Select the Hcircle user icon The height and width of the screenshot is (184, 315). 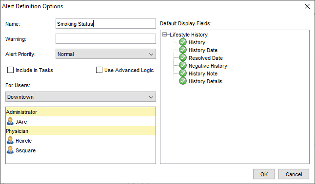point(10,141)
